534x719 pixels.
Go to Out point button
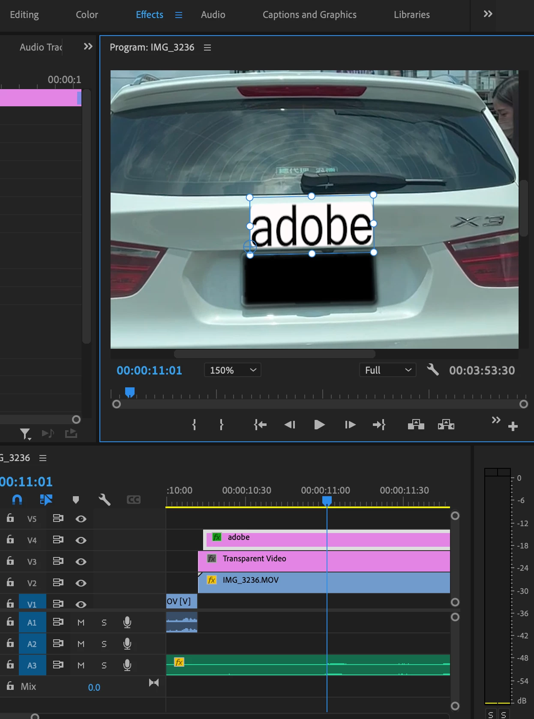point(379,425)
